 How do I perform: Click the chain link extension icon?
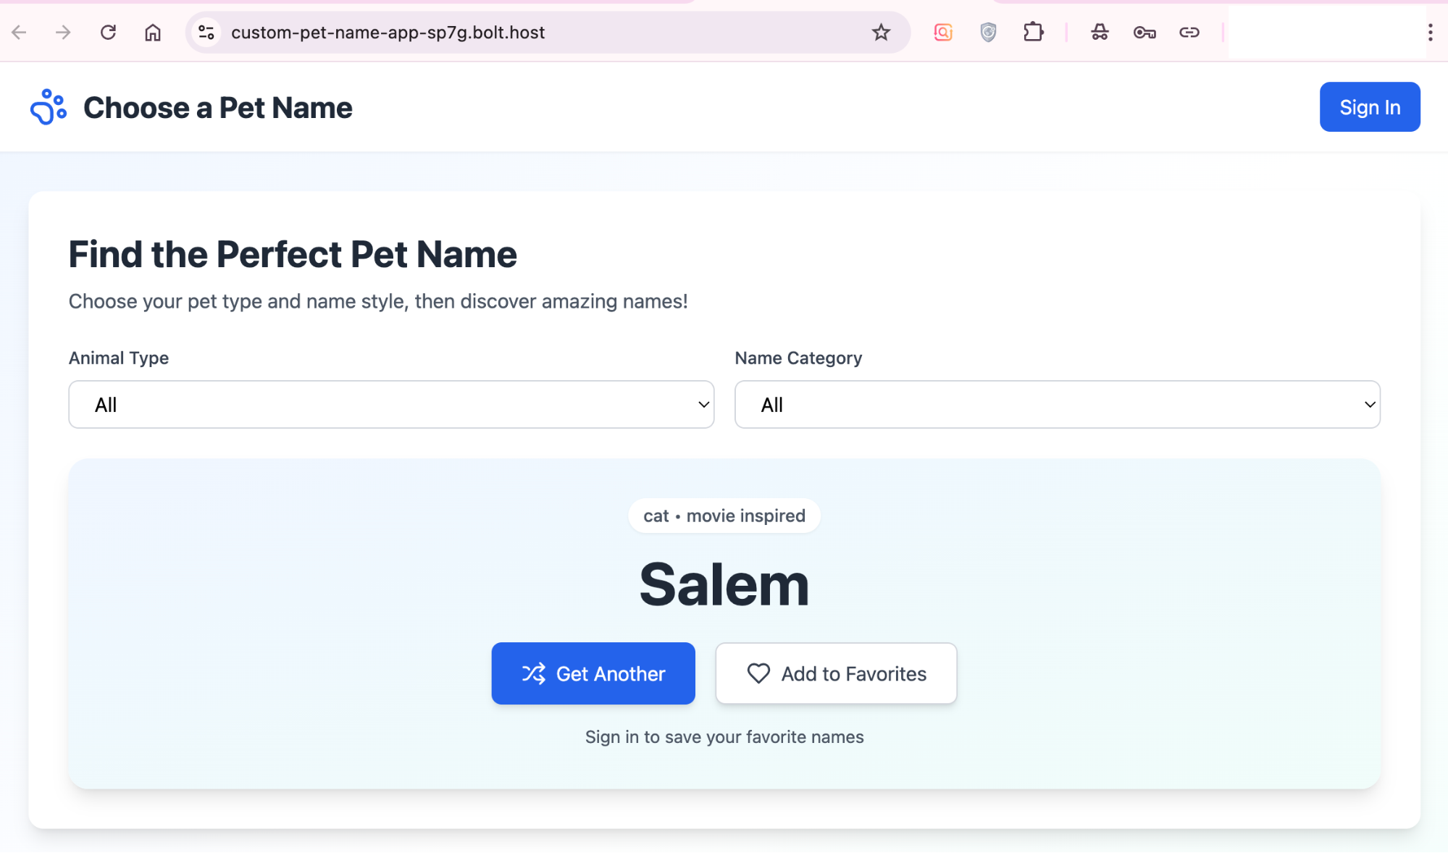click(1189, 33)
